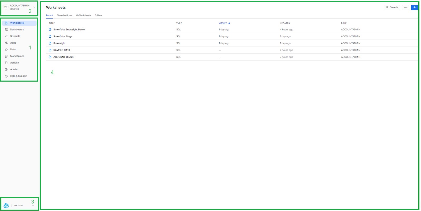Switch to the Folders tab
The height and width of the screenshot is (211, 421).
pos(98,15)
